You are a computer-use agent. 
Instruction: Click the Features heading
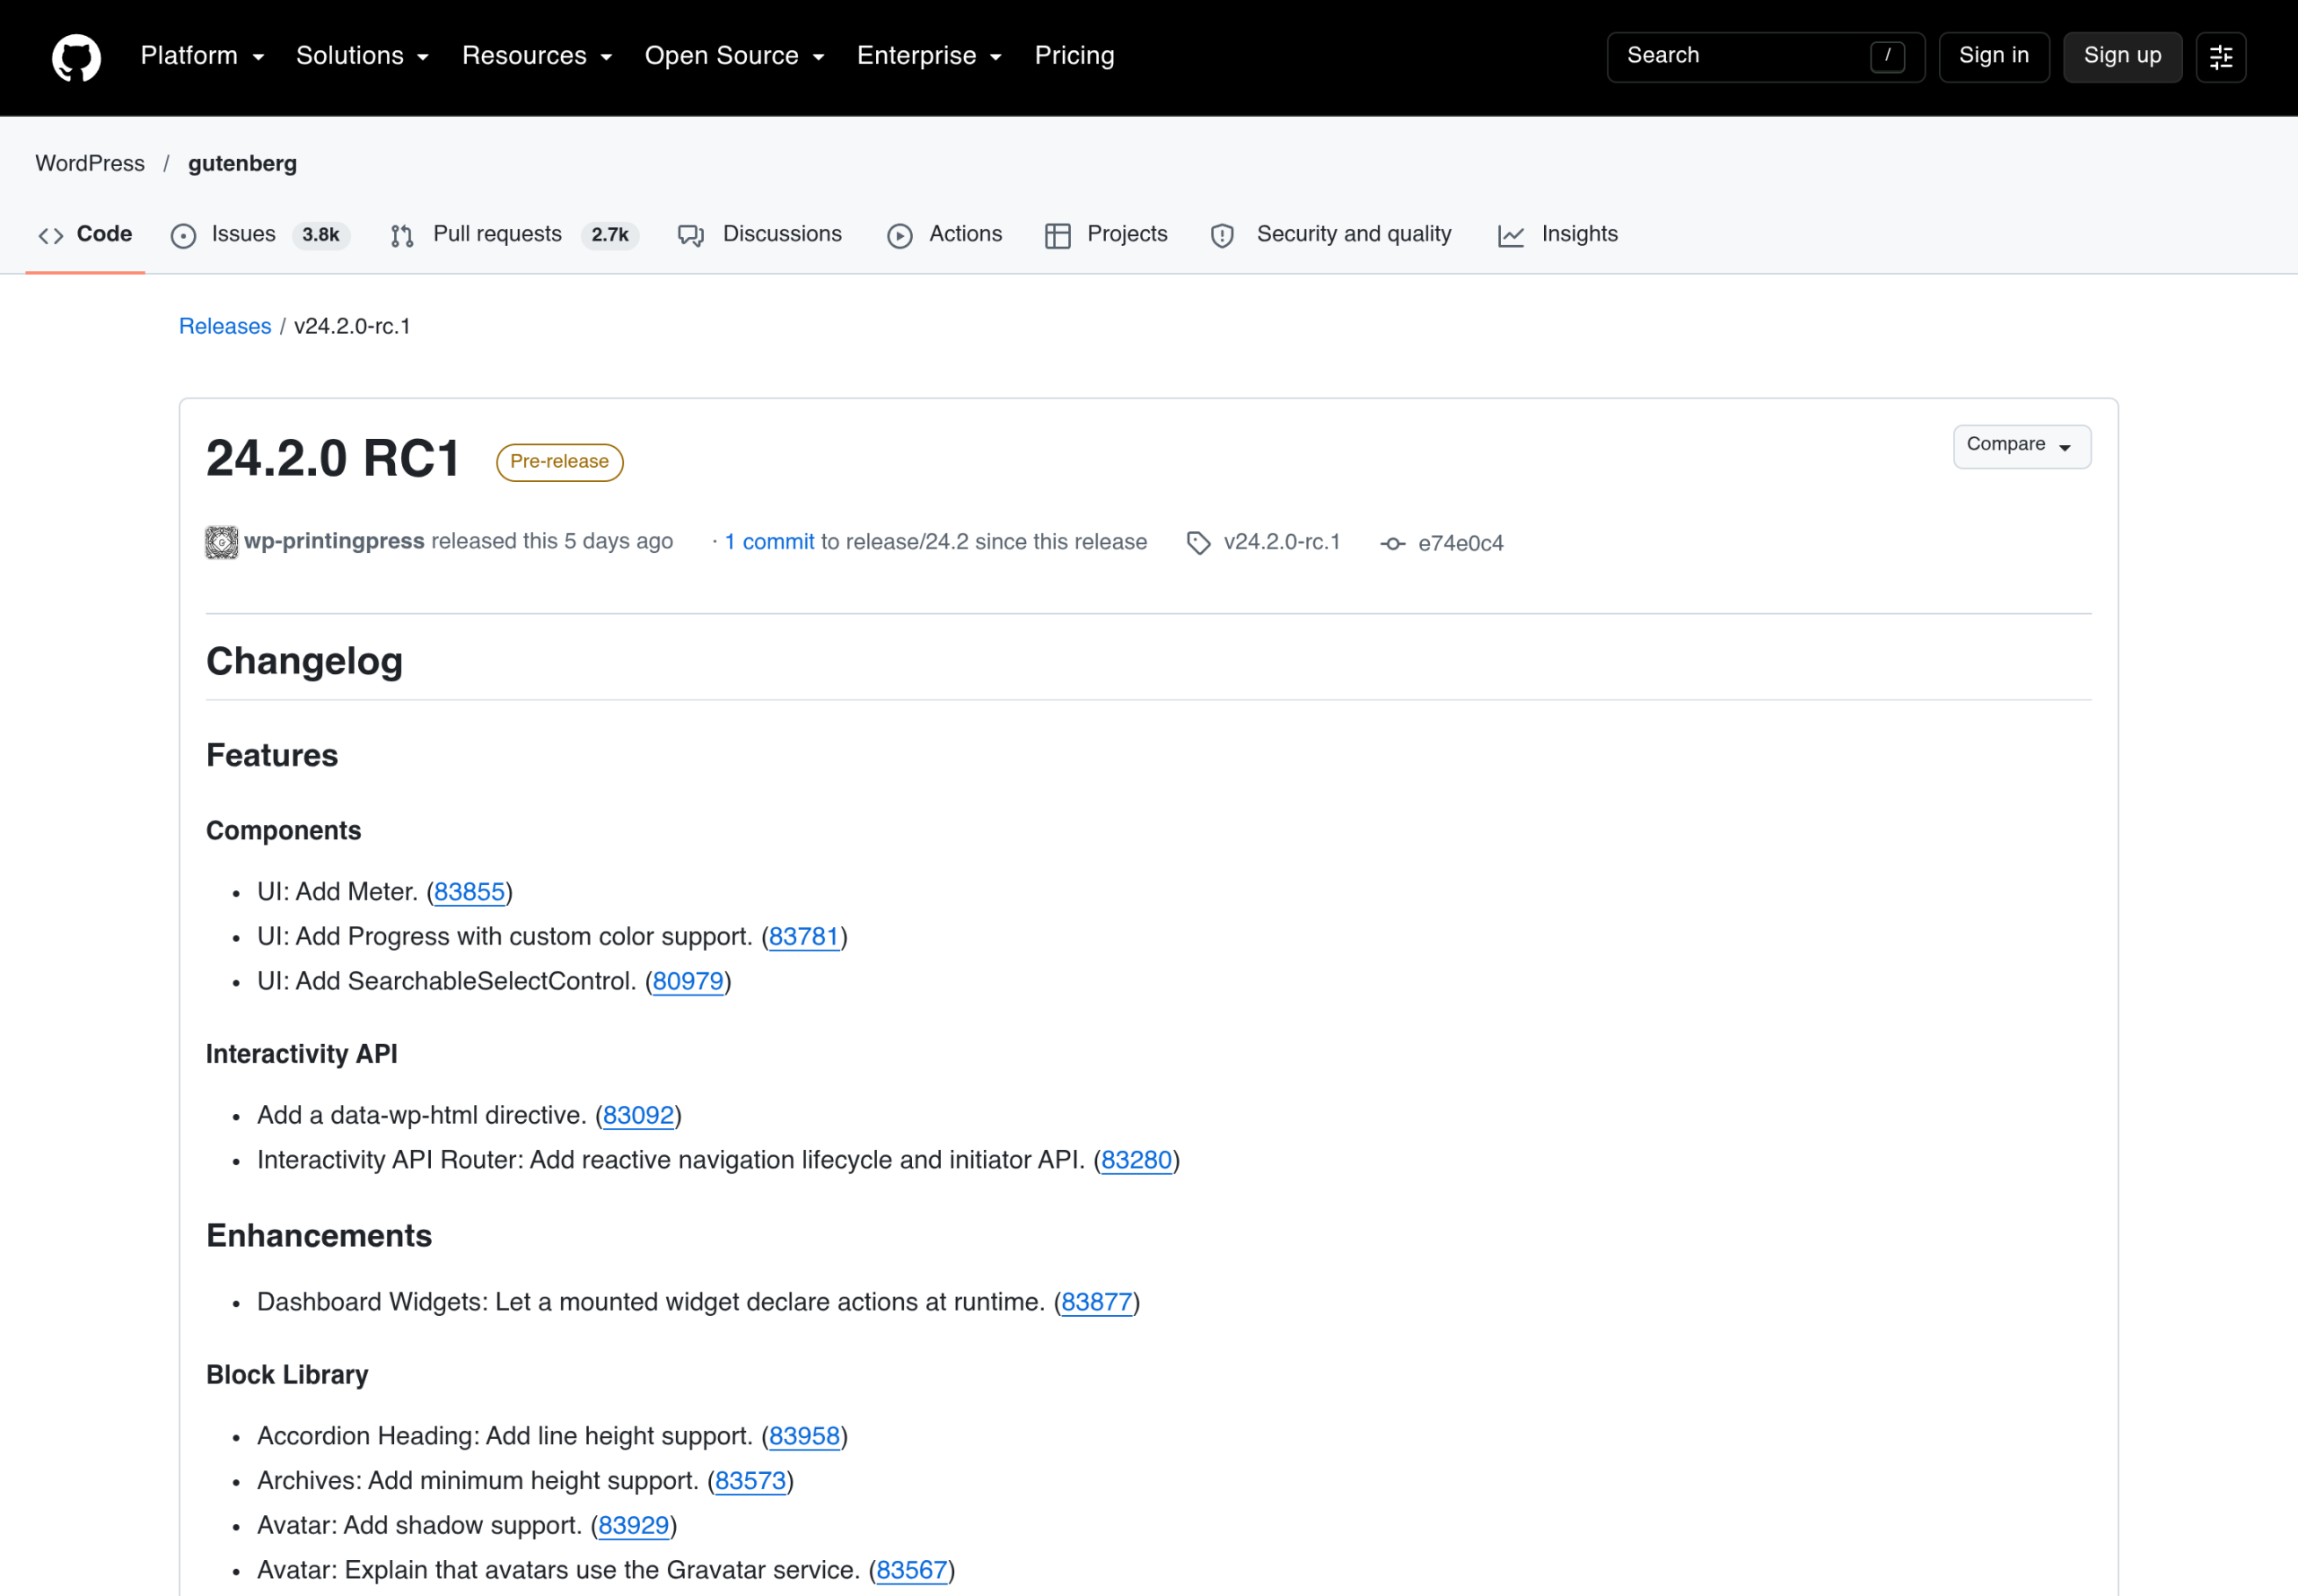pyautogui.click(x=272, y=756)
